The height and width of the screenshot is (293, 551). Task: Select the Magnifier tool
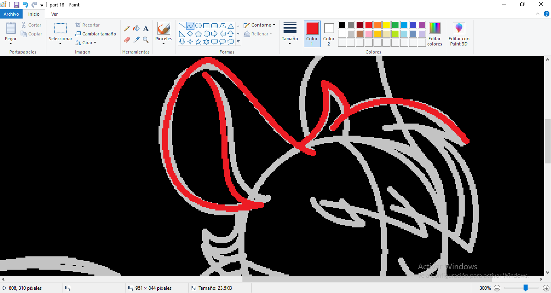pos(146,40)
